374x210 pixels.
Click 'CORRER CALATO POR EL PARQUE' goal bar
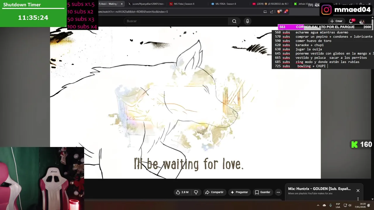click(x=325, y=27)
